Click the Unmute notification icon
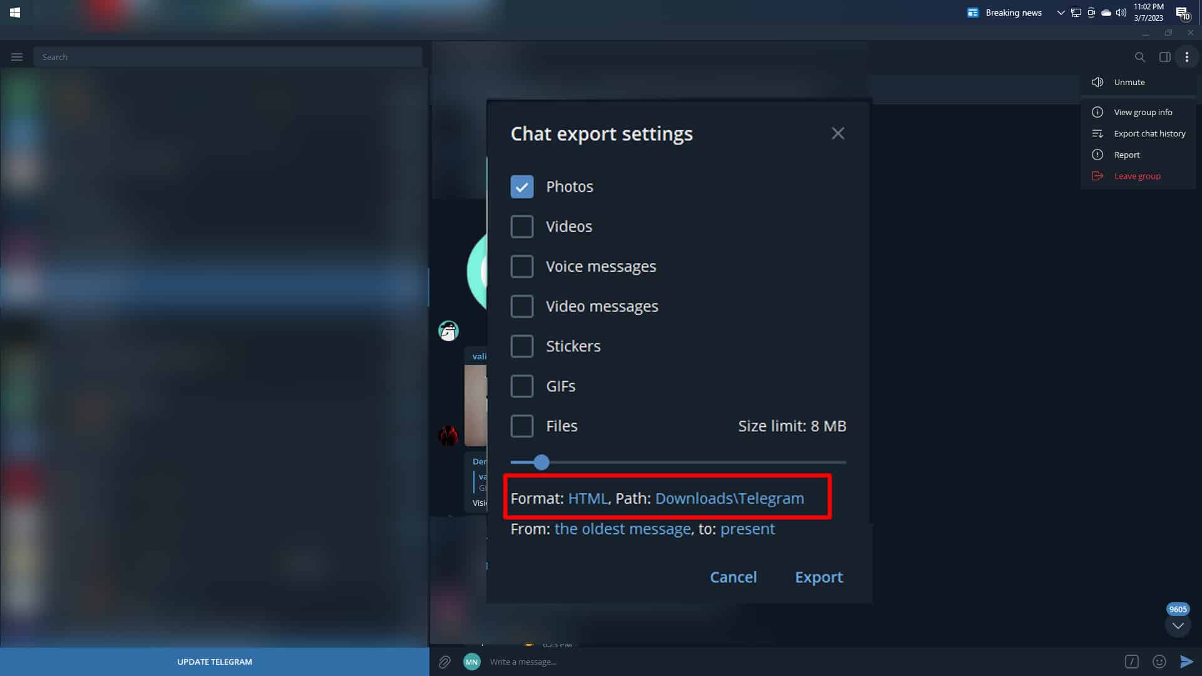Image resolution: width=1202 pixels, height=676 pixels. 1098,82
